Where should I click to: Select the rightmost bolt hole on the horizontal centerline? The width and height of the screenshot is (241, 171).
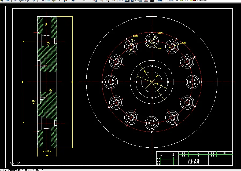tap(193, 82)
